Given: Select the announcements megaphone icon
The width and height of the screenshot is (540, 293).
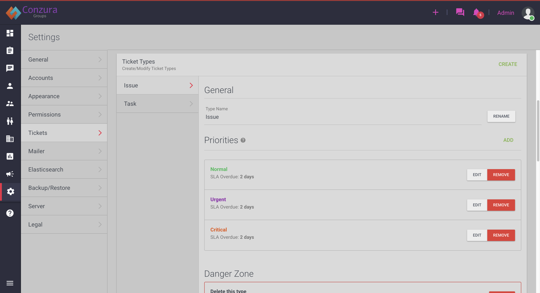Looking at the screenshot, I should pyautogui.click(x=10, y=174).
